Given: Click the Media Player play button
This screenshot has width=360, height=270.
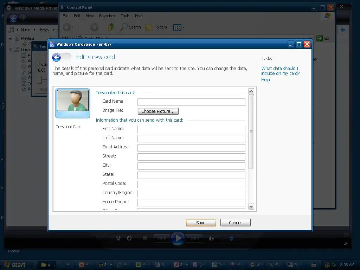Looking at the screenshot, I should pyautogui.click(x=178, y=238).
